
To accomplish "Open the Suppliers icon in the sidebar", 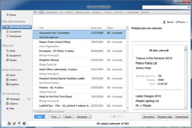I will pyautogui.click(x=7, y=84).
